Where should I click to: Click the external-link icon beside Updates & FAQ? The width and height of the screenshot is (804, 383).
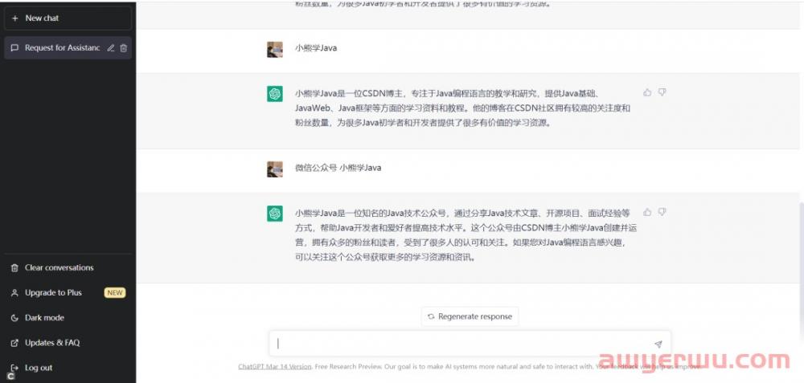14,343
